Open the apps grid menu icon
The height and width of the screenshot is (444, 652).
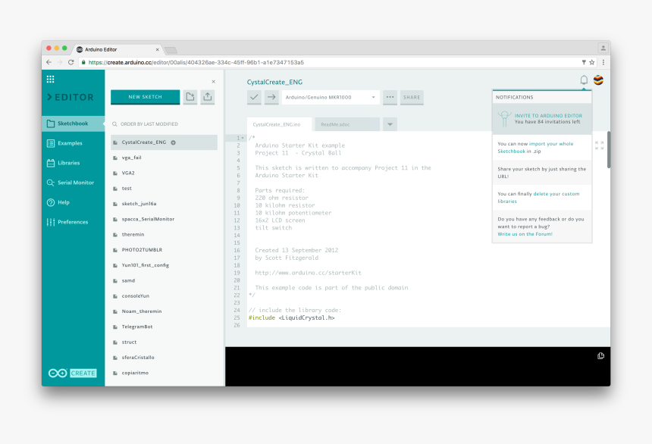(50, 79)
